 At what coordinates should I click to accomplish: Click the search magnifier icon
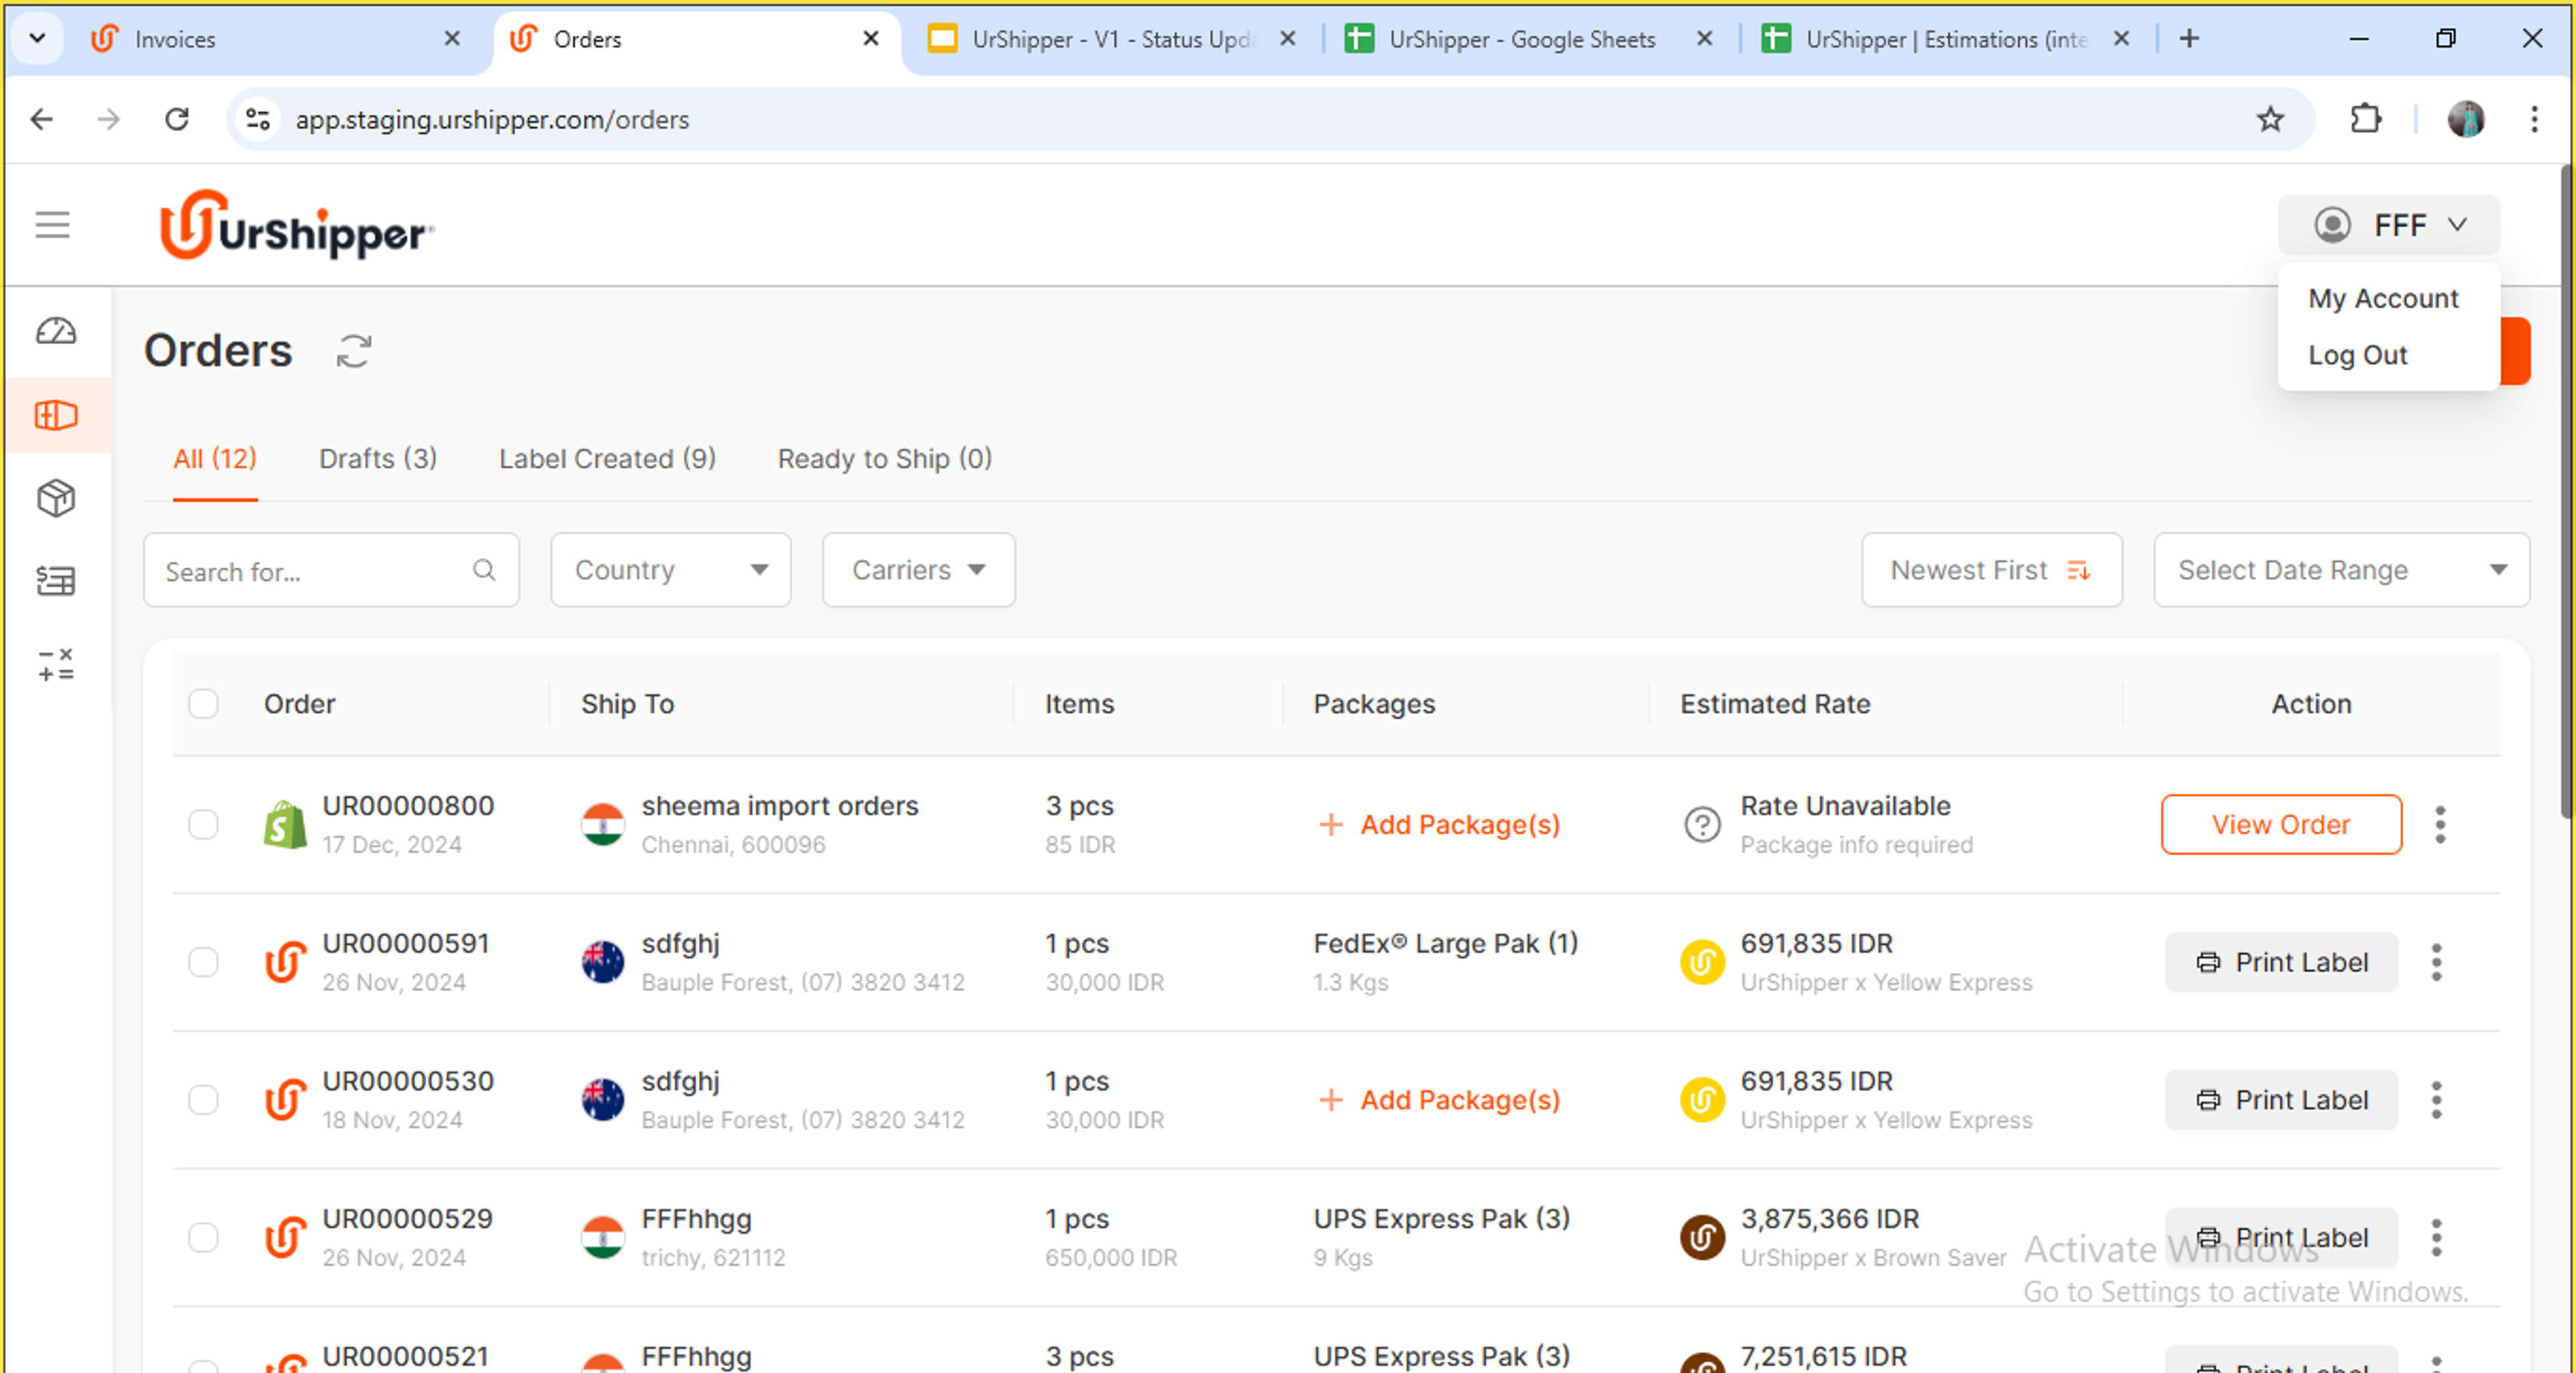click(x=484, y=570)
